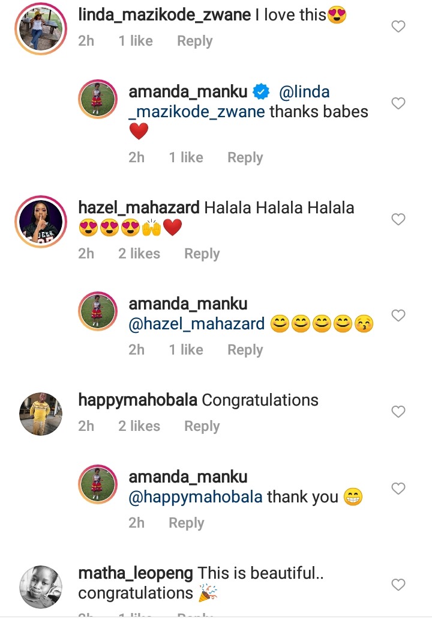Reply to hazel_mahazard's Halala comment

[202, 254]
